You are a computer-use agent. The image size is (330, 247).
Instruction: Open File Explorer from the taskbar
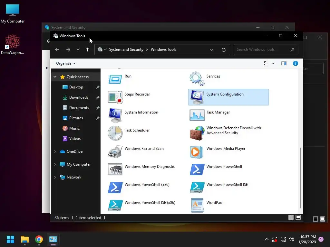24,239
